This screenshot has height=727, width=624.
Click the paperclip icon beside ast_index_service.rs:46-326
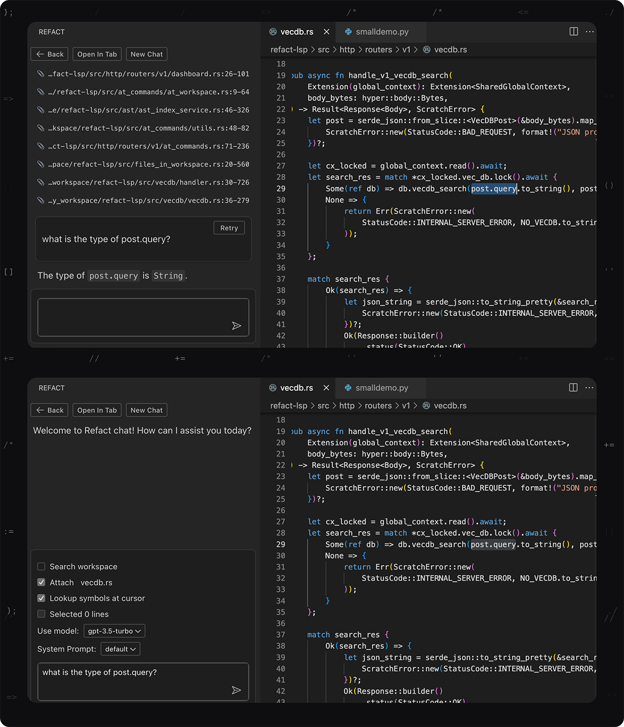click(41, 110)
